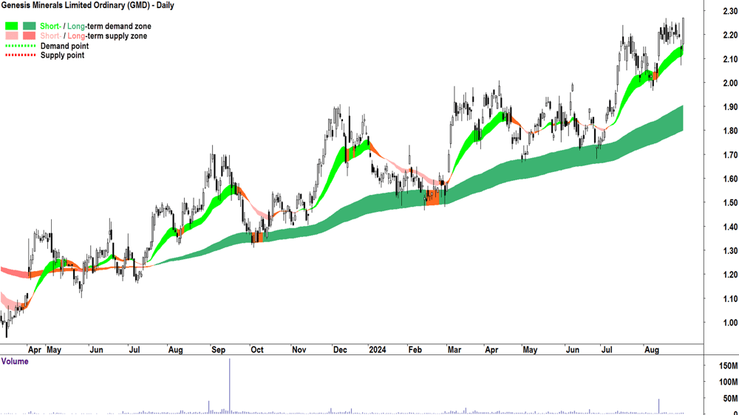Click the tallest volume spike bar in September
Screen dimensions: 739x415
[230, 386]
